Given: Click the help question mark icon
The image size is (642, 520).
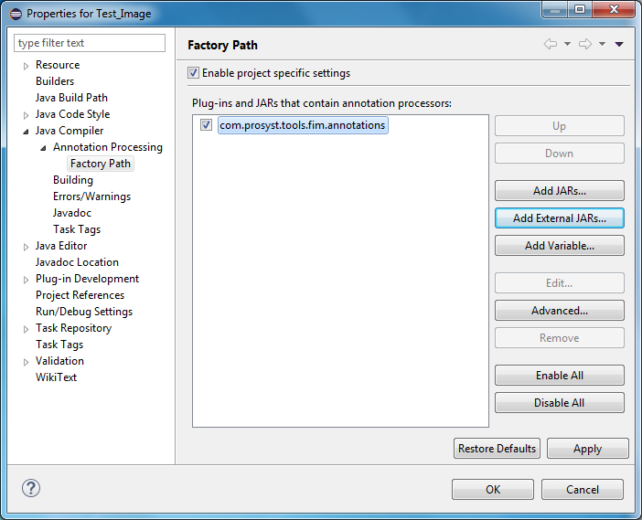Looking at the screenshot, I should [30, 488].
